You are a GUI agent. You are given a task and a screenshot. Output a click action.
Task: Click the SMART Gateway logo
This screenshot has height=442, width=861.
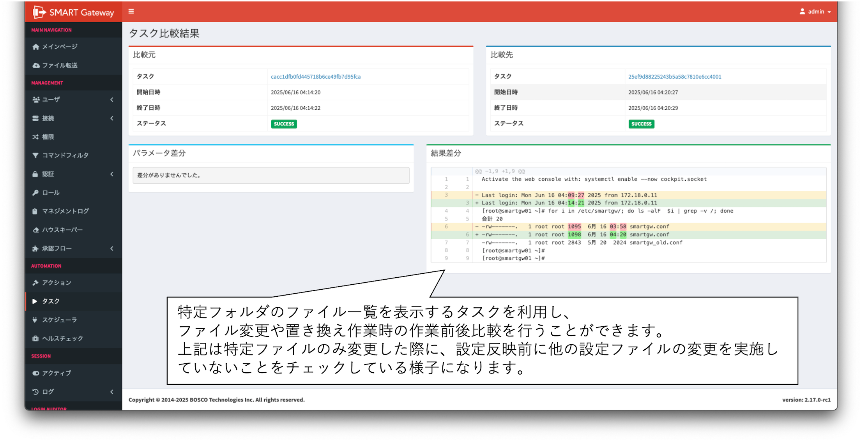point(73,12)
